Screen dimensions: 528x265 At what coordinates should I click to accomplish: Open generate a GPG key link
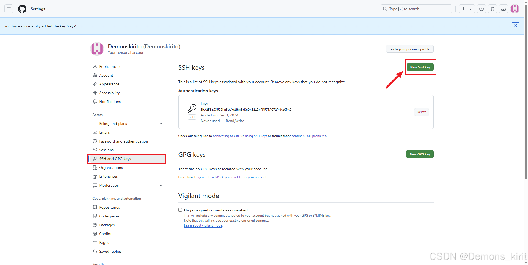tap(232, 177)
